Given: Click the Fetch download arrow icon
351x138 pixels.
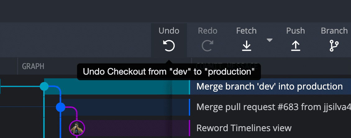Looking at the screenshot, I should pos(246,46).
